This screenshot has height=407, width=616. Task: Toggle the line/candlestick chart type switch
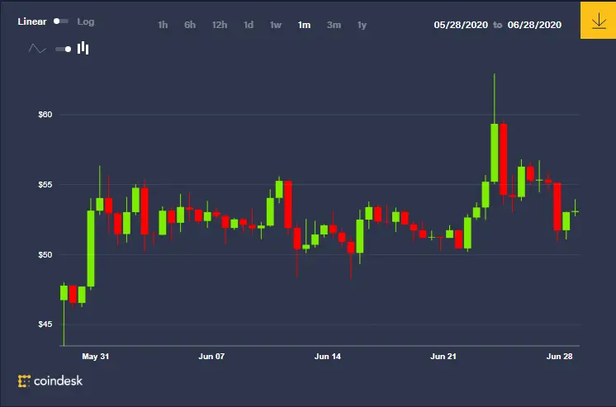(x=64, y=49)
